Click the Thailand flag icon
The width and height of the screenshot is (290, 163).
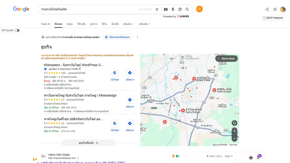click(x=251, y=158)
